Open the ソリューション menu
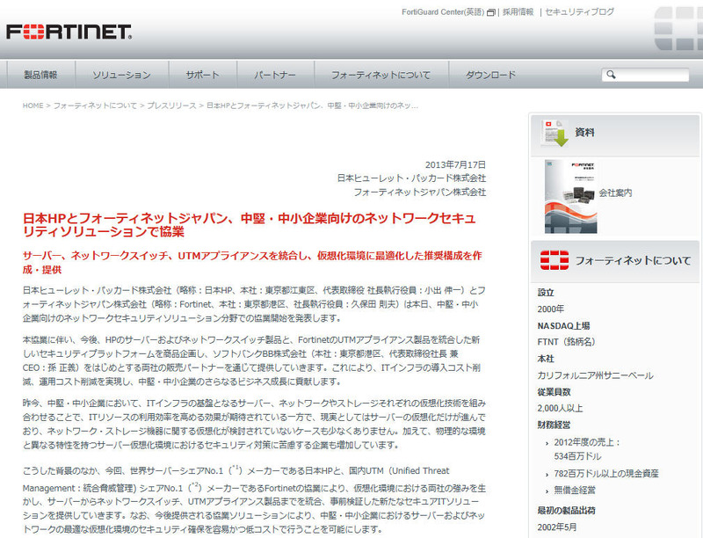The image size is (703, 538). point(121,75)
